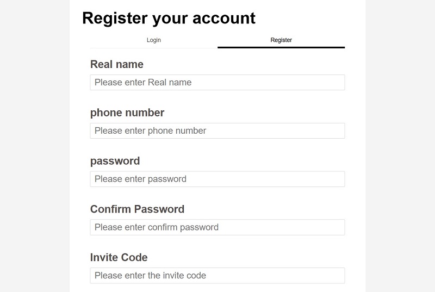
Task: Click empty white space right of the heading
Action: (310, 18)
